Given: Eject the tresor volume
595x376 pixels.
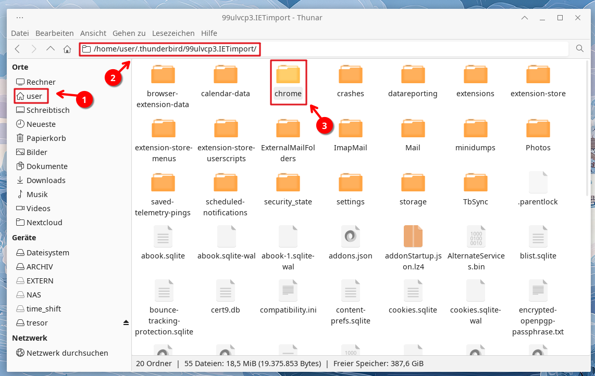Looking at the screenshot, I should (126, 323).
